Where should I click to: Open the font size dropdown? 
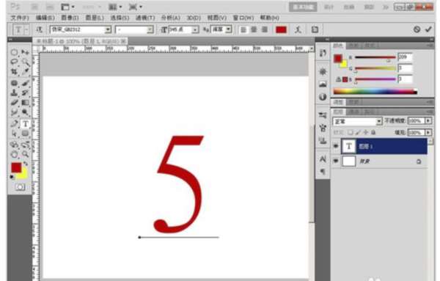(183, 29)
